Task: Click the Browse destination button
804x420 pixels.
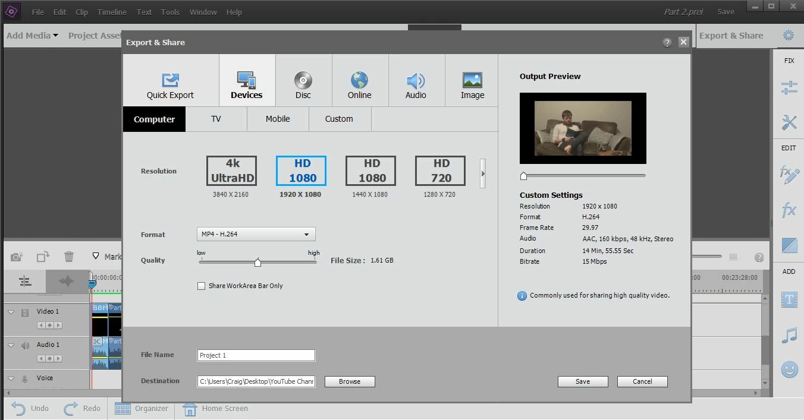Action: pyautogui.click(x=350, y=381)
